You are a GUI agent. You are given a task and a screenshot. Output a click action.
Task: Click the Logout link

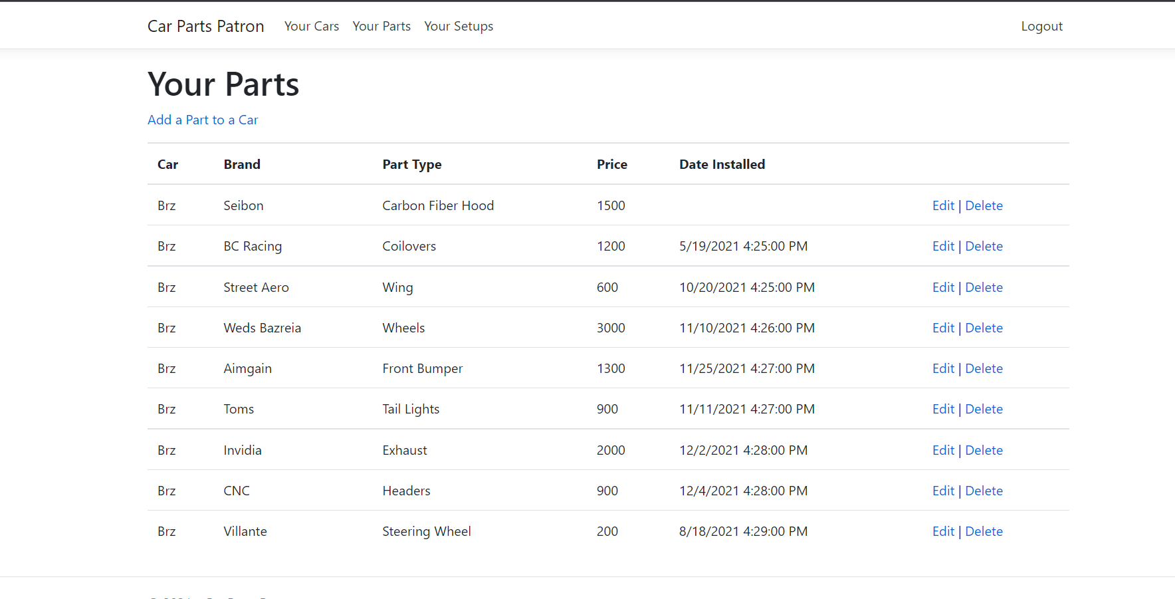[1041, 26]
